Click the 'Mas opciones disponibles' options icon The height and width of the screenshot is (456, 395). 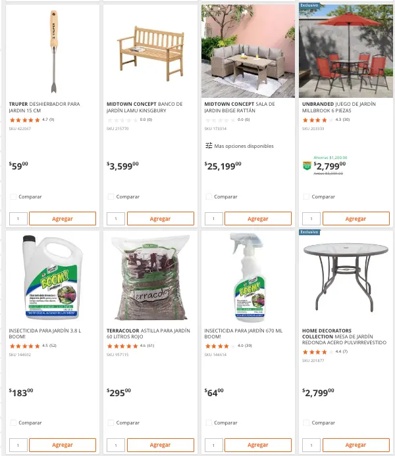click(209, 146)
